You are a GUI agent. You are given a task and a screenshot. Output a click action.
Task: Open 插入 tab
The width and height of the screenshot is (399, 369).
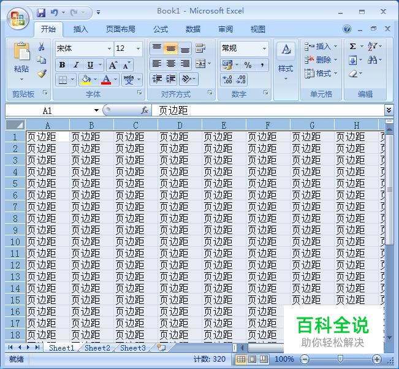tap(81, 29)
